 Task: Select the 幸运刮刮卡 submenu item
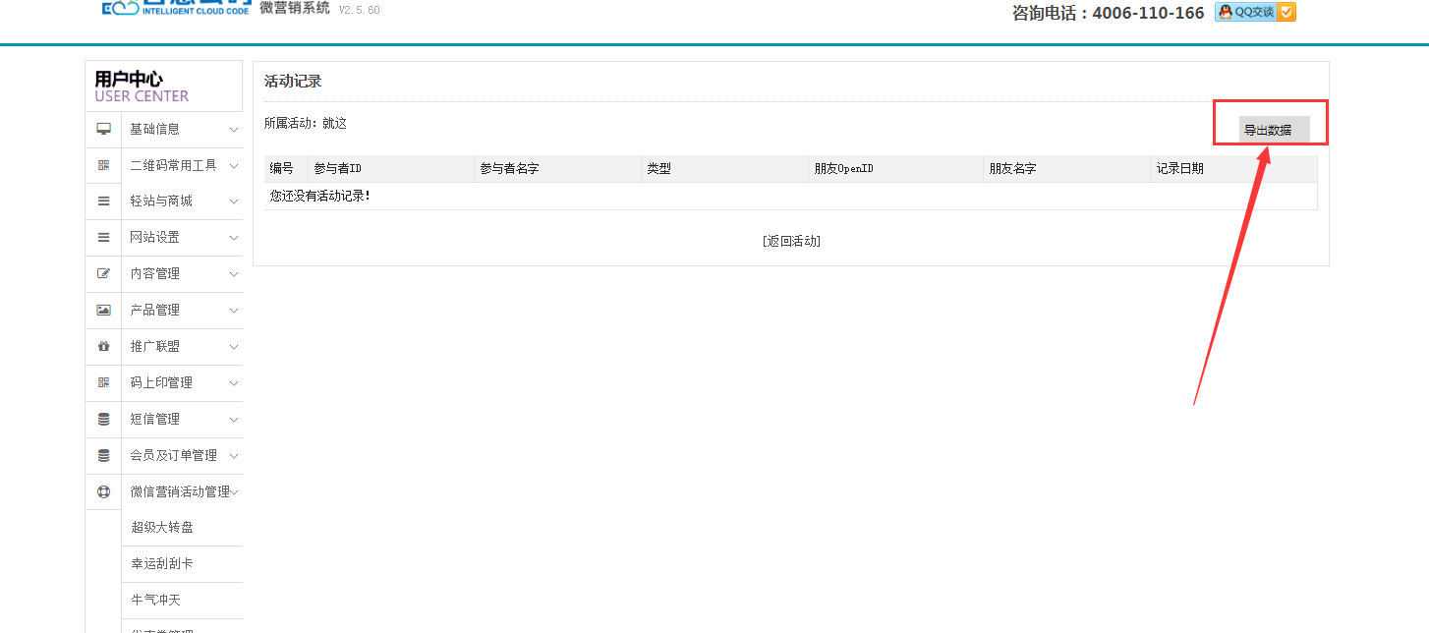162,564
